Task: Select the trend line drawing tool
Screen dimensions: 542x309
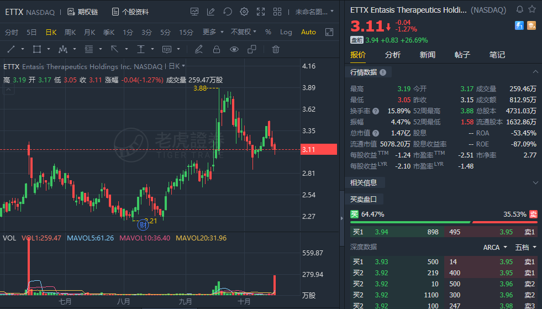Action: click(11, 50)
